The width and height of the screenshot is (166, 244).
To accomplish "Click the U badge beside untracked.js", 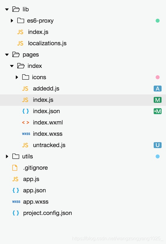I will [x=157, y=145].
